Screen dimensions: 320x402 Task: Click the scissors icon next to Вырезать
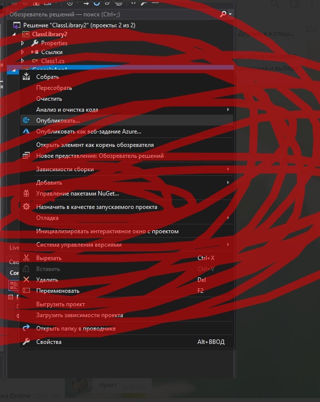[26, 258]
